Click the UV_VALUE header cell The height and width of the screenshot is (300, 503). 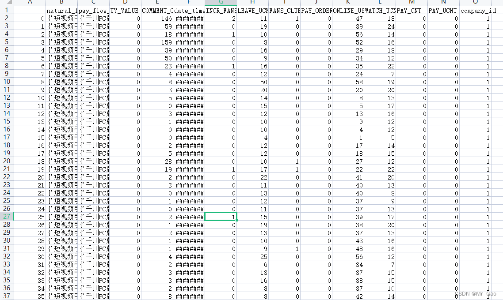[x=126, y=11]
